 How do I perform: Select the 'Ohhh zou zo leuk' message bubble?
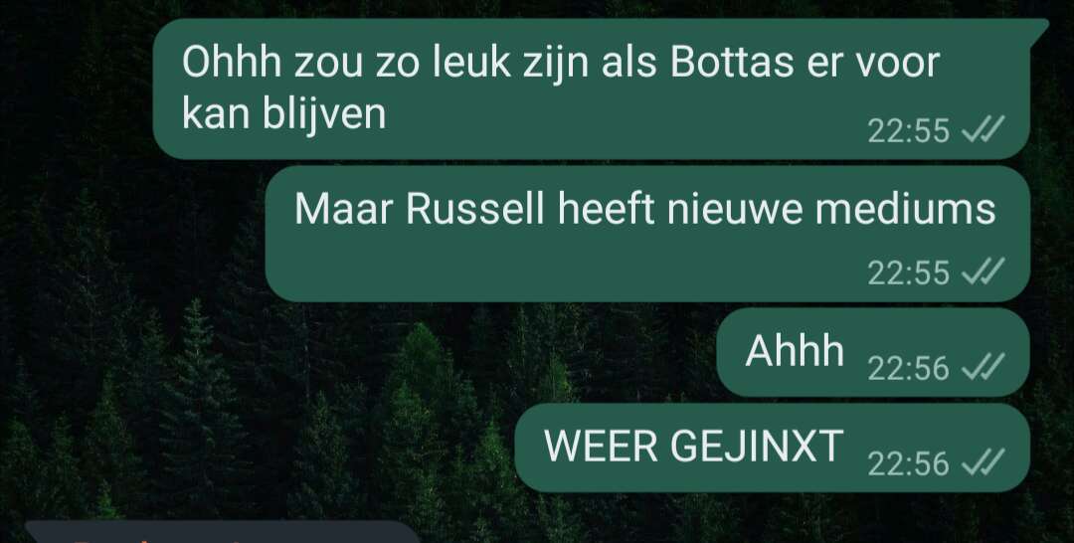[591, 90]
